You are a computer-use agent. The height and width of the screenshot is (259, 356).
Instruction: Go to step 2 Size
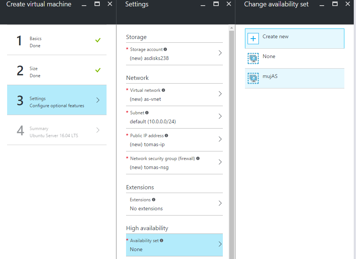click(57, 70)
